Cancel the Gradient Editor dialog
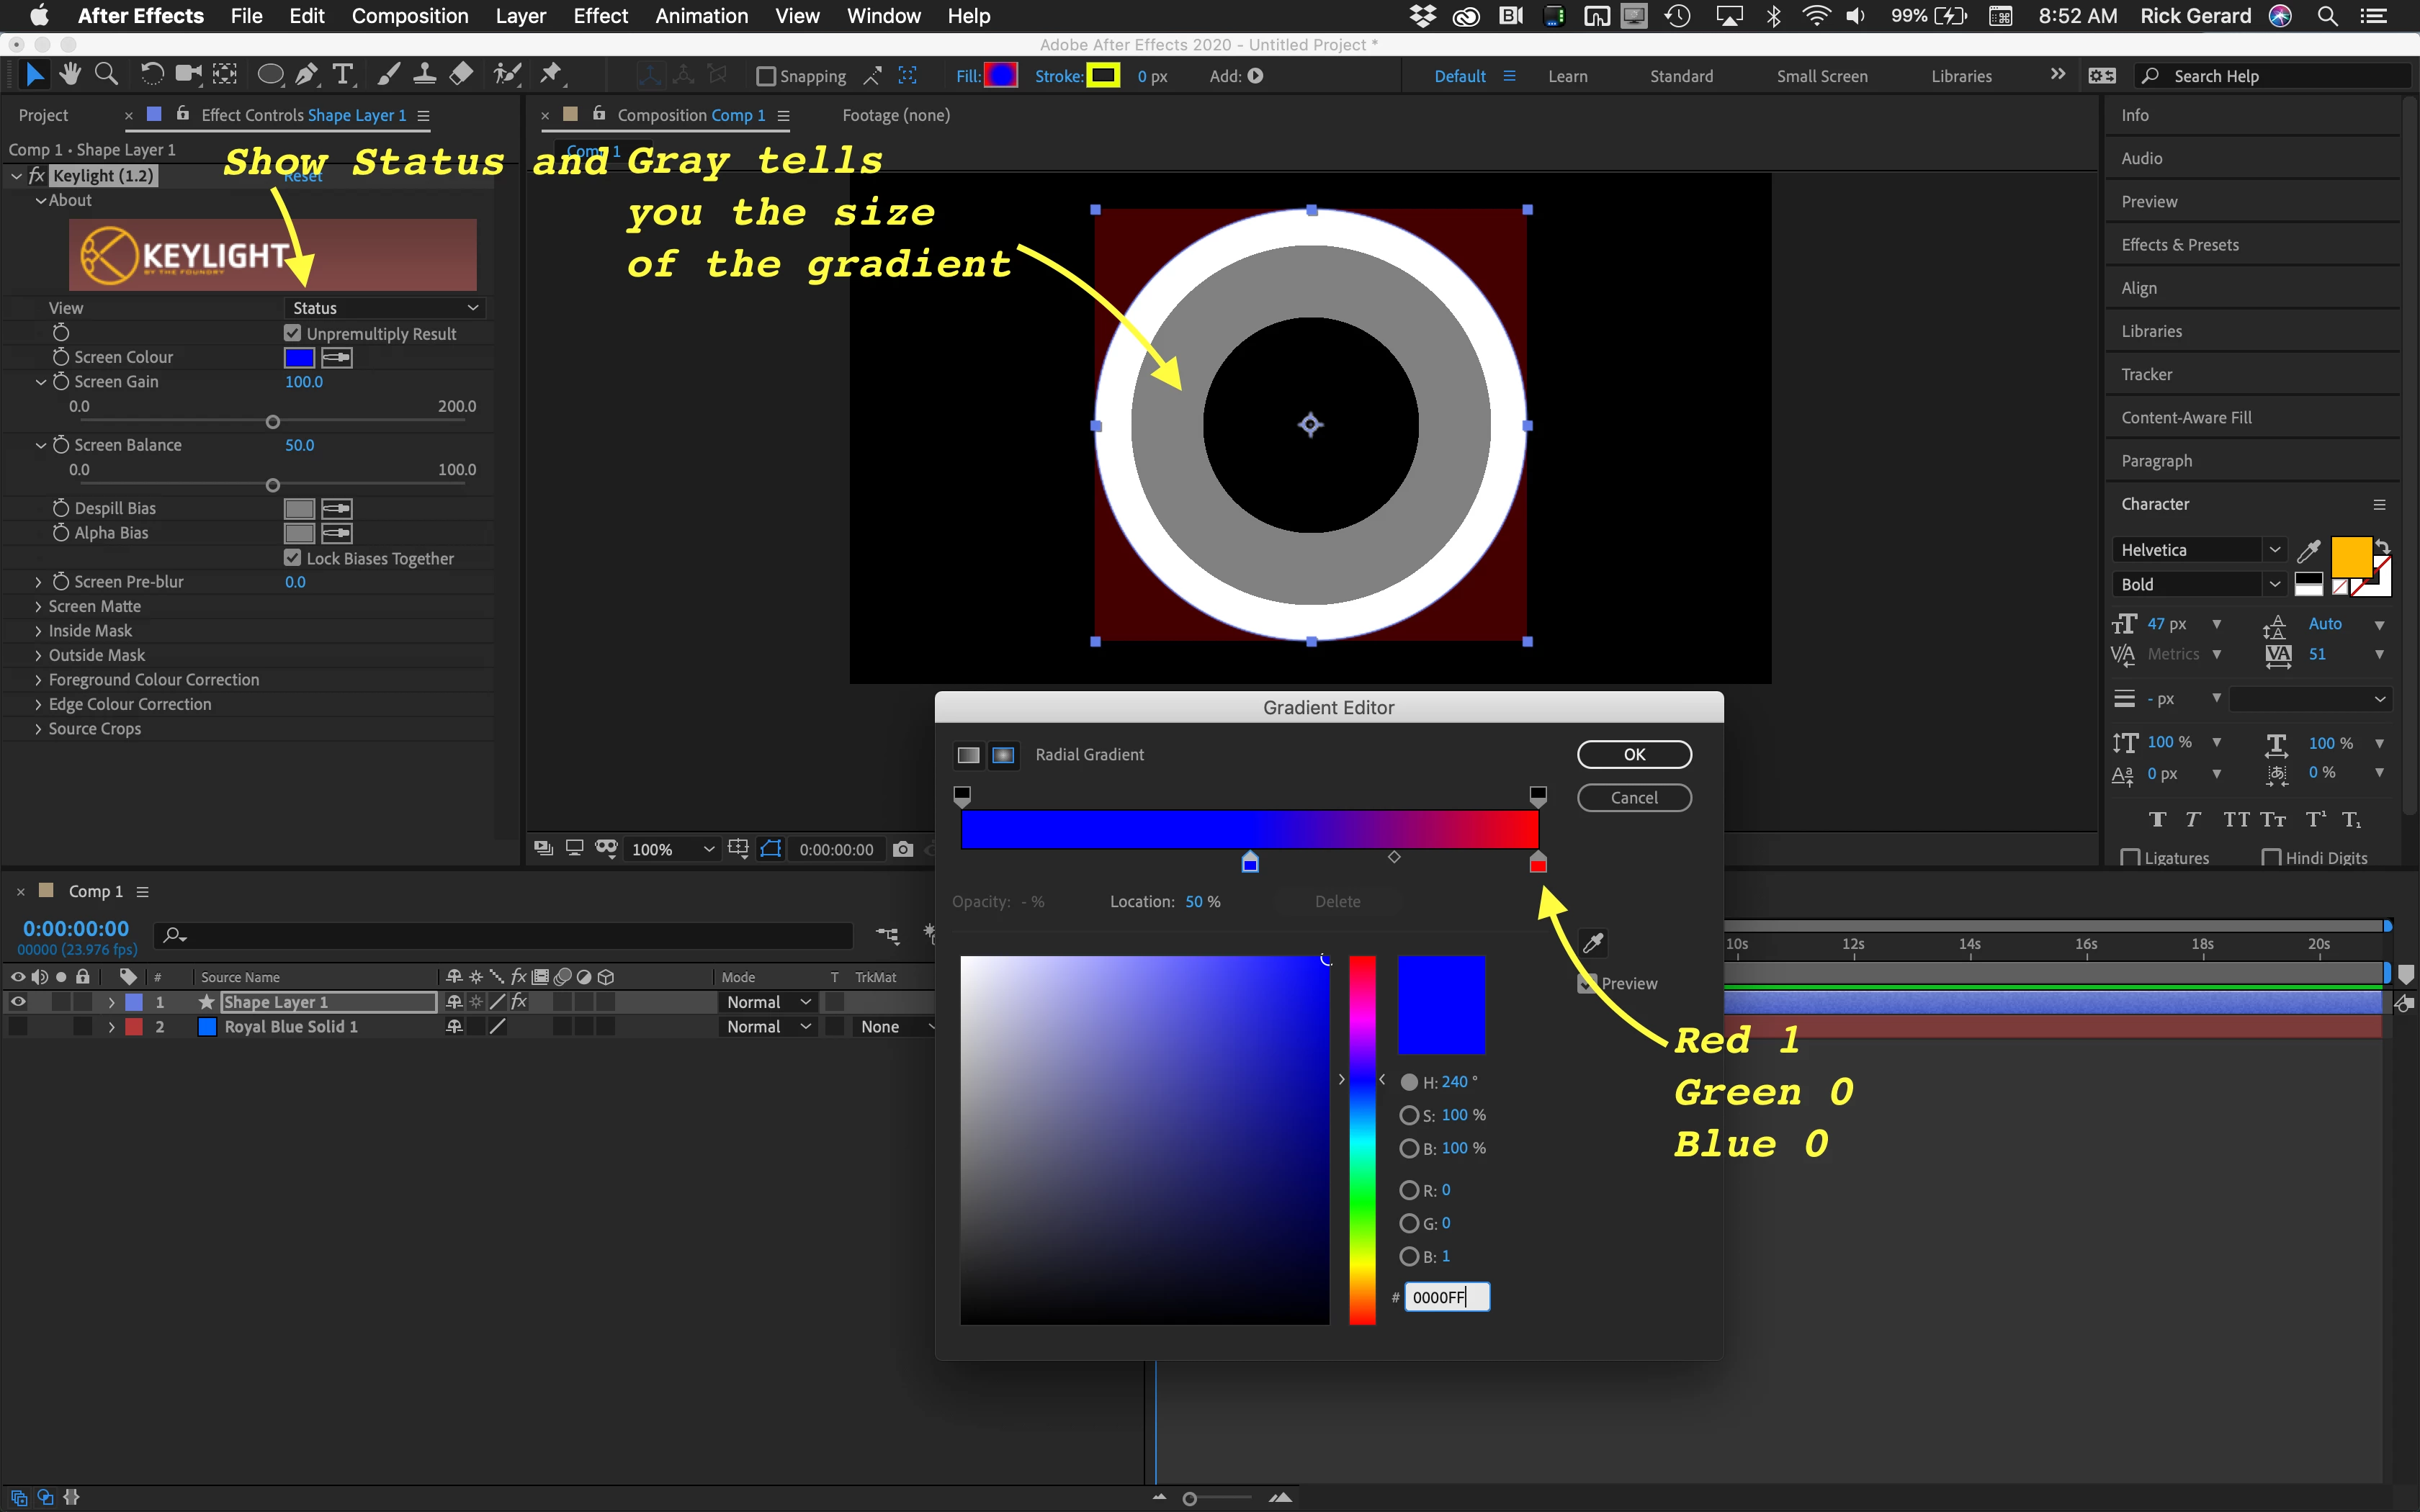The width and height of the screenshot is (2420, 1512). pos(1634,798)
